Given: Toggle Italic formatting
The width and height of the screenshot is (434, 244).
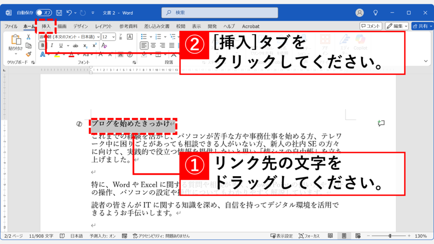Looking at the screenshot, I should [52, 45].
